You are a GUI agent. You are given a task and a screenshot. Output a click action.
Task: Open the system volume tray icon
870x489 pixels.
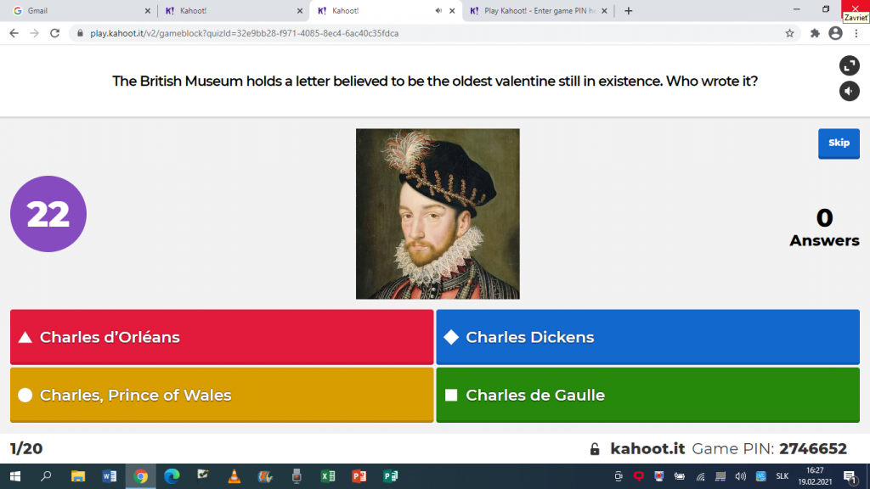click(740, 476)
